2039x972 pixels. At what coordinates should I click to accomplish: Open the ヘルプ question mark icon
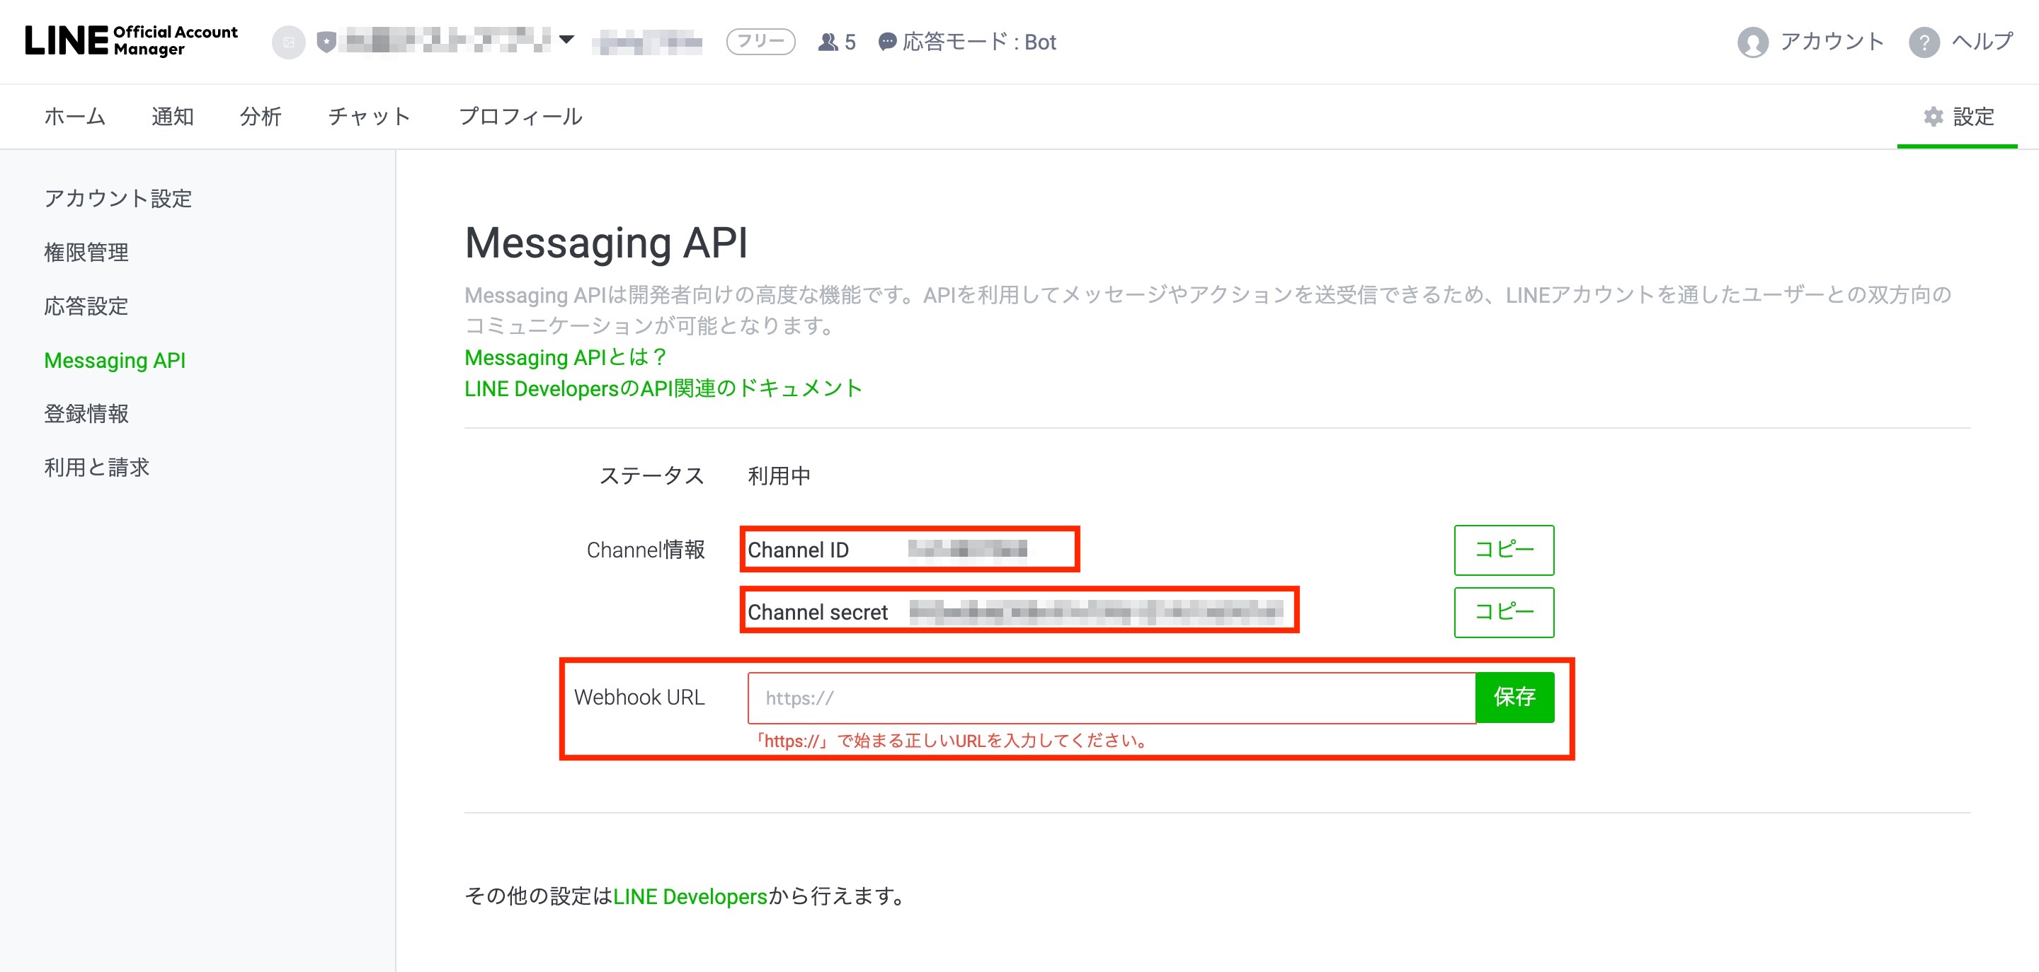pos(1924,42)
